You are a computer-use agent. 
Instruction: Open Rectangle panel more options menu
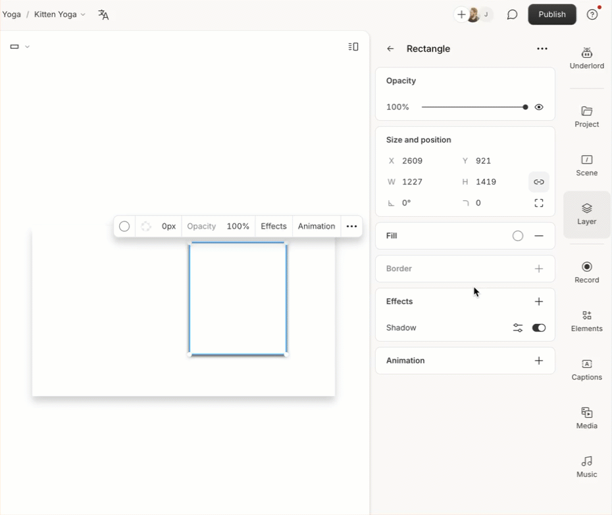click(x=542, y=49)
